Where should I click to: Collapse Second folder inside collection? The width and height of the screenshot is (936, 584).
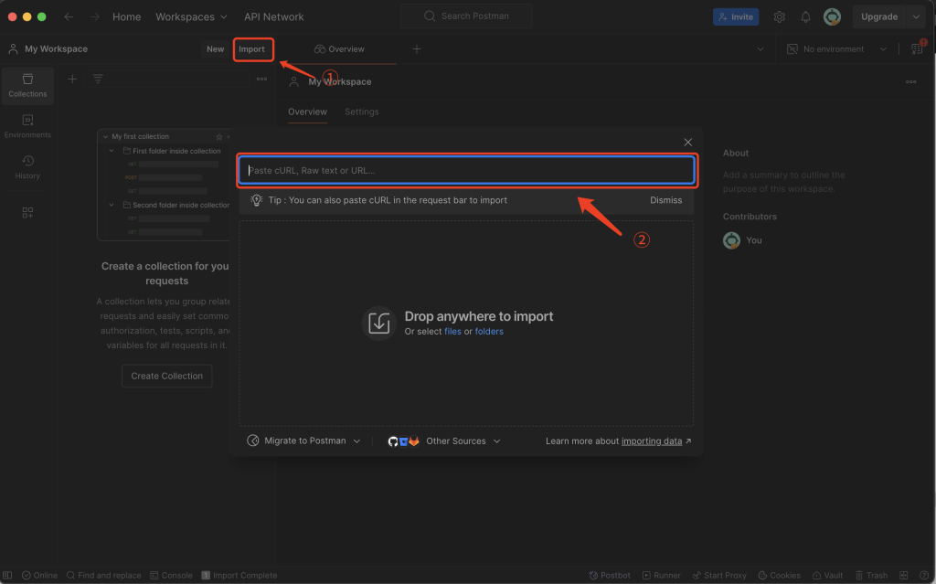click(112, 205)
